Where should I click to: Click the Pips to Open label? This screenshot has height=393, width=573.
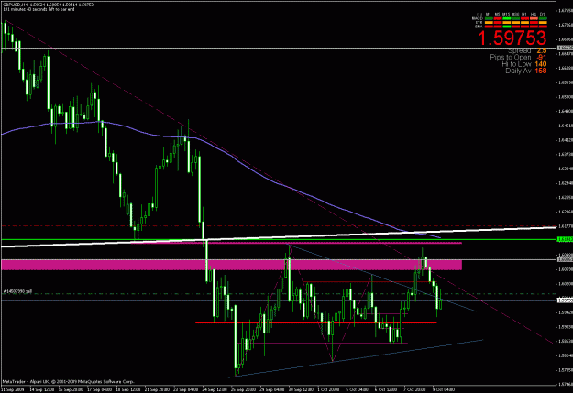click(511, 58)
